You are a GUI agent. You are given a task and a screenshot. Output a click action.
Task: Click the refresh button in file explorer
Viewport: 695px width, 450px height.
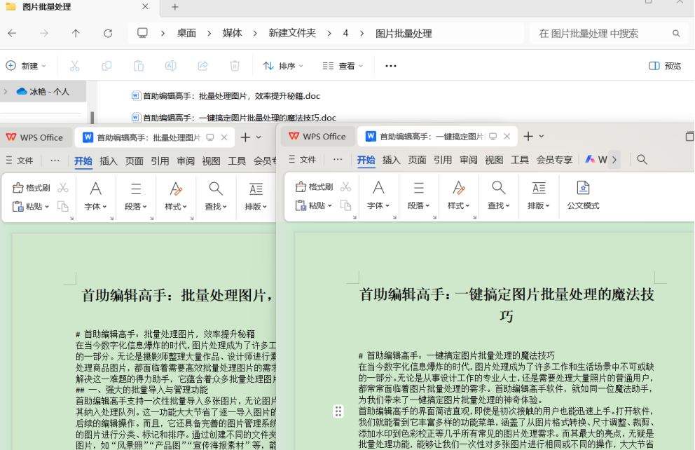click(x=108, y=33)
